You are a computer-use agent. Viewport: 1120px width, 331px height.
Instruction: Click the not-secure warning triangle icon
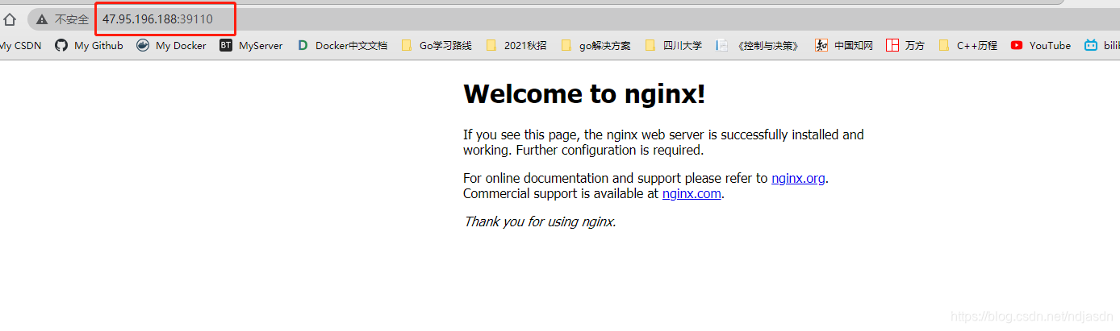point(42,19)
